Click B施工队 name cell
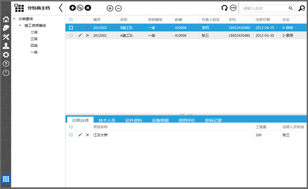 pyautogui.click(x=127, y=28)
